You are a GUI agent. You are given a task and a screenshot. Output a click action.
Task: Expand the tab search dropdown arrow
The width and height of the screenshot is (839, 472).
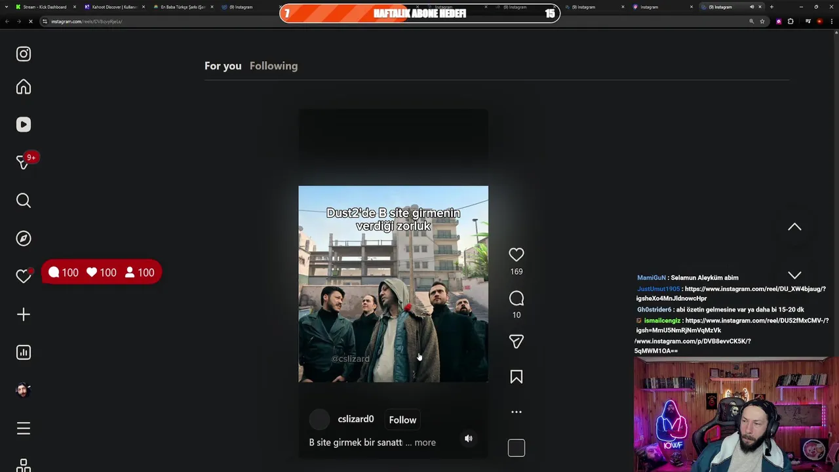tap(7, 7)
